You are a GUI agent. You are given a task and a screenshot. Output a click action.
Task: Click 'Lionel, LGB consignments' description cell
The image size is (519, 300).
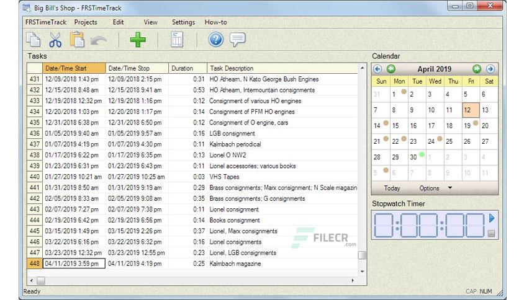[282, 253]
